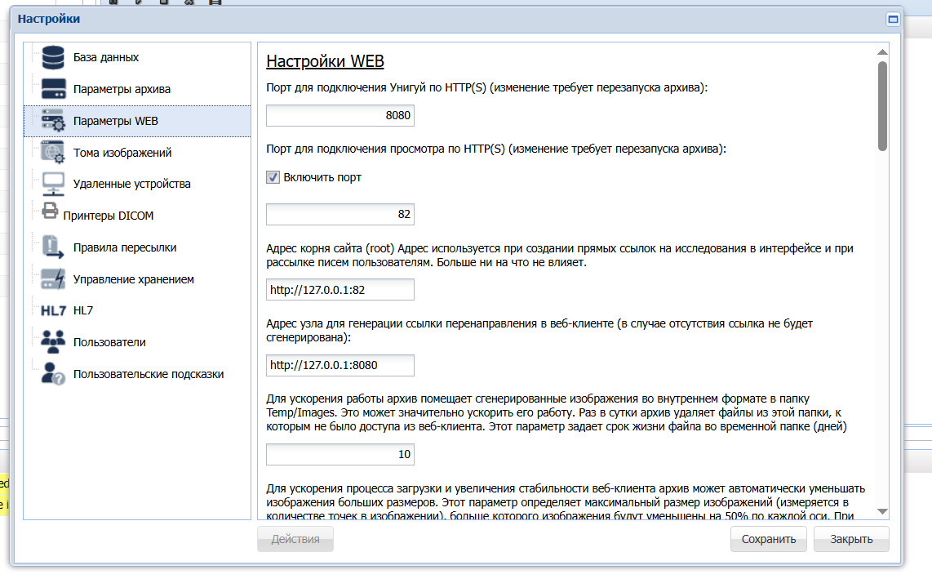Click the DICOM printers printer icon

coord(50,211)
